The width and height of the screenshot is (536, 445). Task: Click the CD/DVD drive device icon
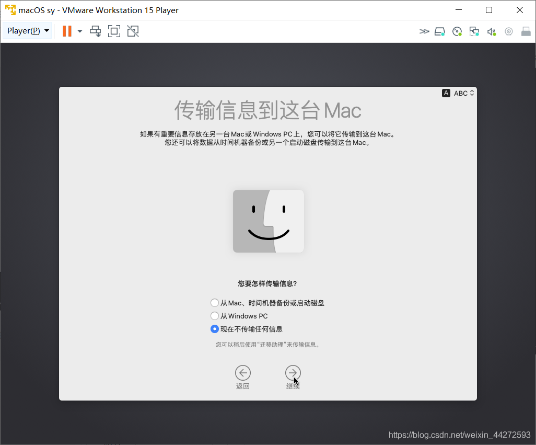[x=457, y=31]
